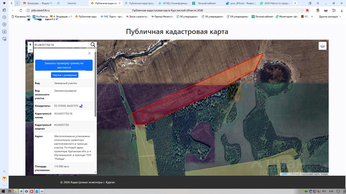Image resolution: width=346 pixels, height=194 pixels.
Task: Toggle the red bookmark for this page
Action: [x=307, y=10]
